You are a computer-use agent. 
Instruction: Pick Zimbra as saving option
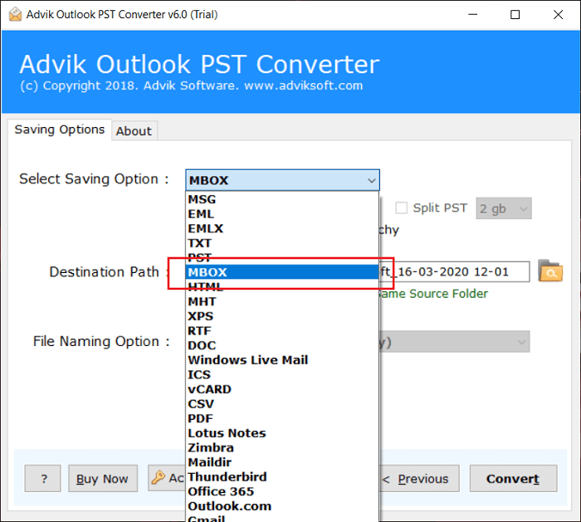click(x=282, y=447)
